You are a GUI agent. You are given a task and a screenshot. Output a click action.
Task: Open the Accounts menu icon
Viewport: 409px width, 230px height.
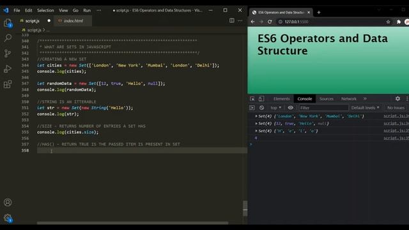coord(8,203)
